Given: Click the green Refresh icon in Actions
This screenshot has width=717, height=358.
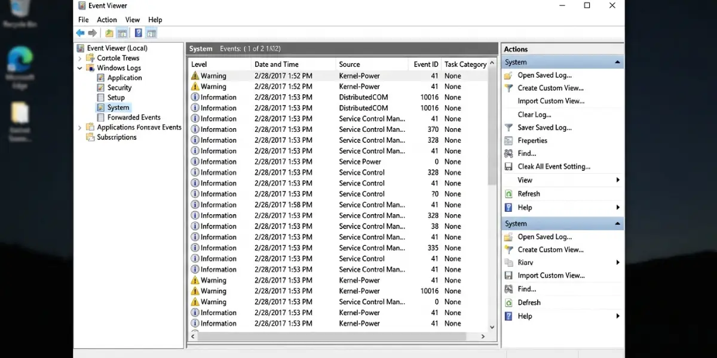Looking at the screenshot, I should click(x=508, y=194).
